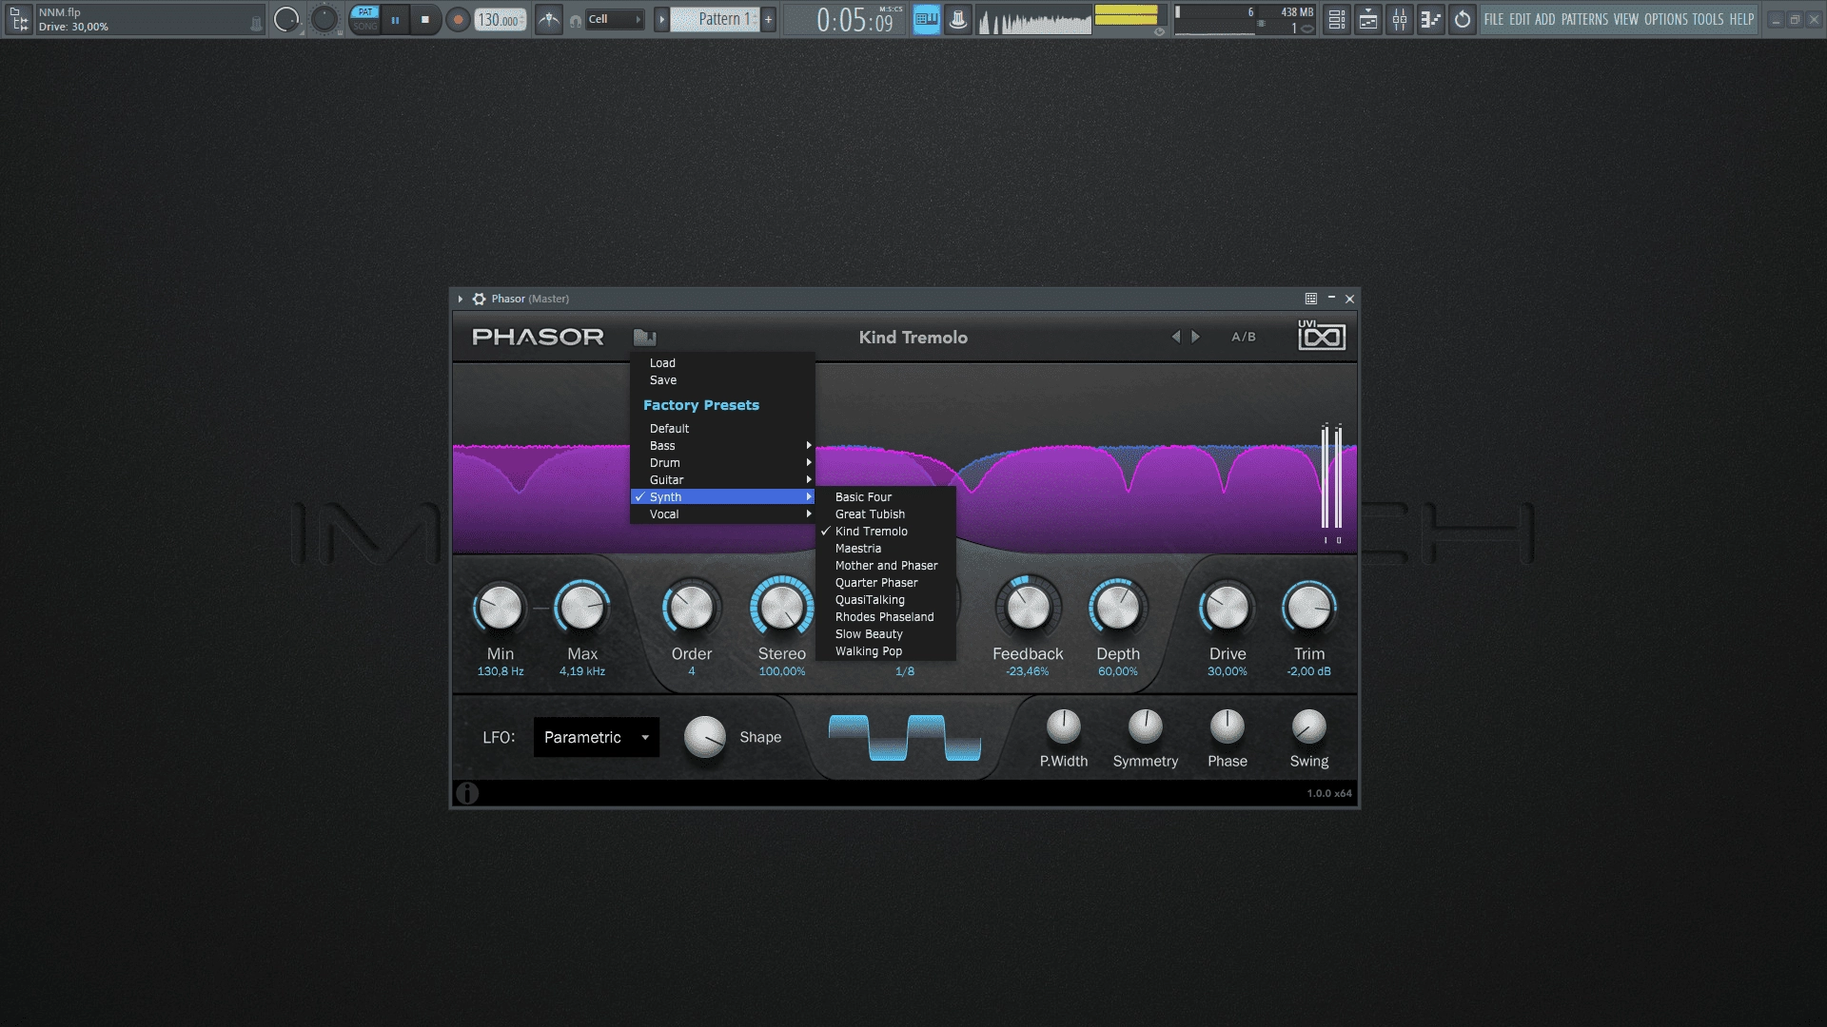
Task: Click the UVI logo icon
Action: (x=1322, y=335)
